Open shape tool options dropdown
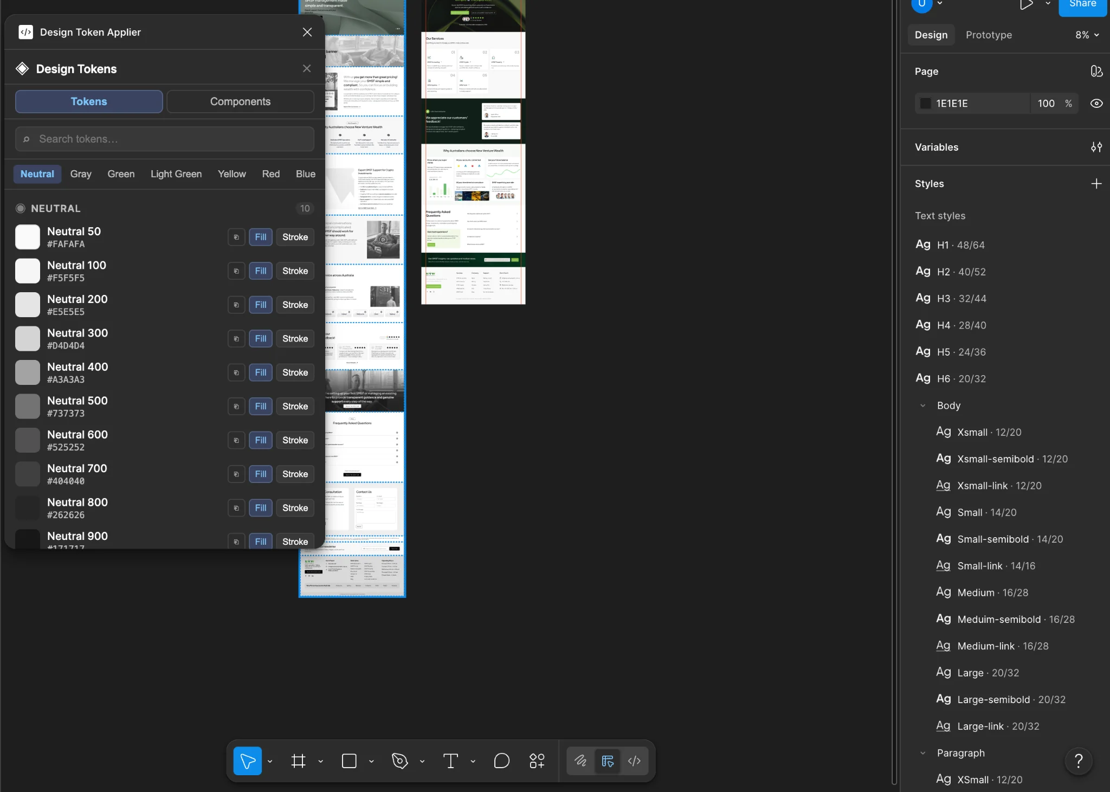This screenshot has height=792, width=1110. coord(371,761)
